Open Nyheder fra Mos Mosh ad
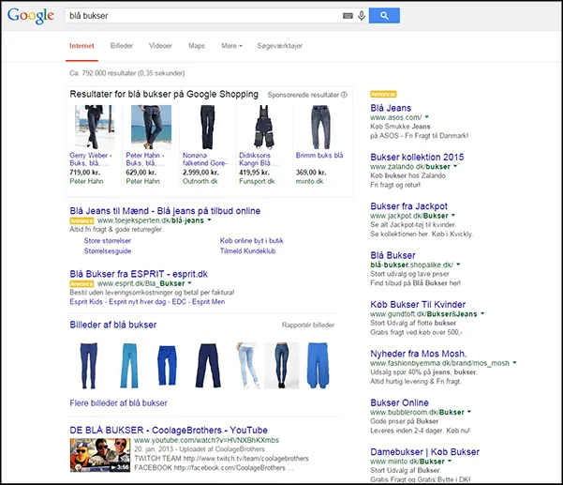 [419, 354]
